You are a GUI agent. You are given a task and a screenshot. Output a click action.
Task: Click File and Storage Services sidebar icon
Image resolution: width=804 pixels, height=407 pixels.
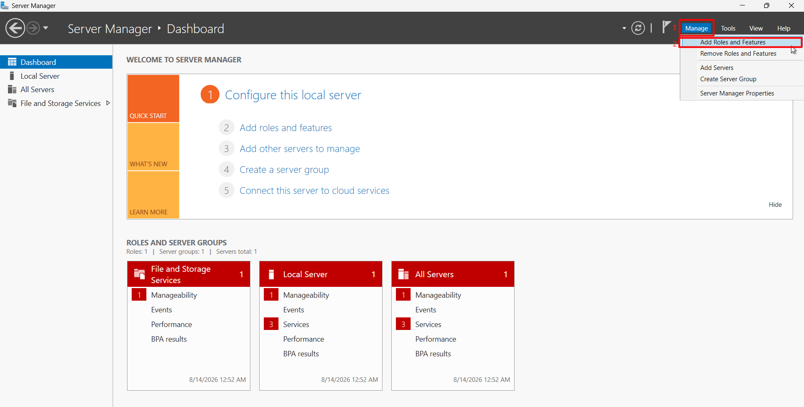(x=12, y=103)
